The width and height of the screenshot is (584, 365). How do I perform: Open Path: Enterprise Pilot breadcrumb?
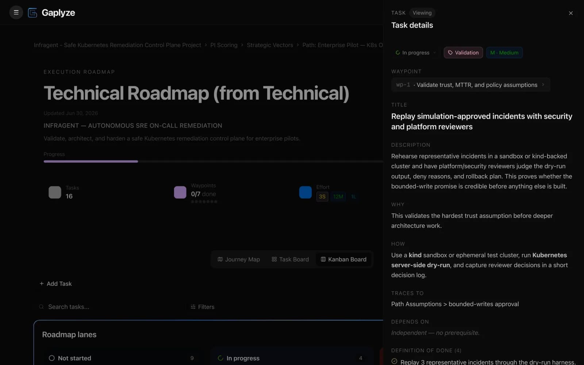pyautogui.click(x=343, y=45)
